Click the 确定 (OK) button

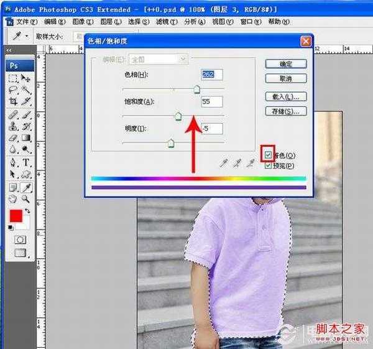285,64
